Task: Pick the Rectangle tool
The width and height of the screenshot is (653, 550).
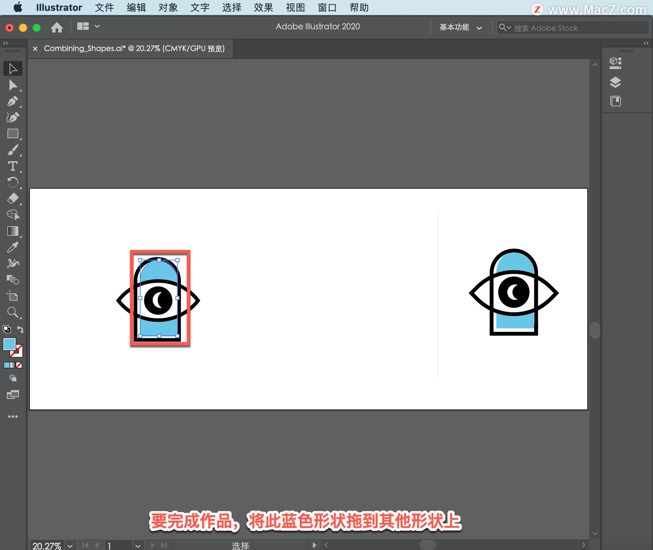Action: (x=13, y=134)
